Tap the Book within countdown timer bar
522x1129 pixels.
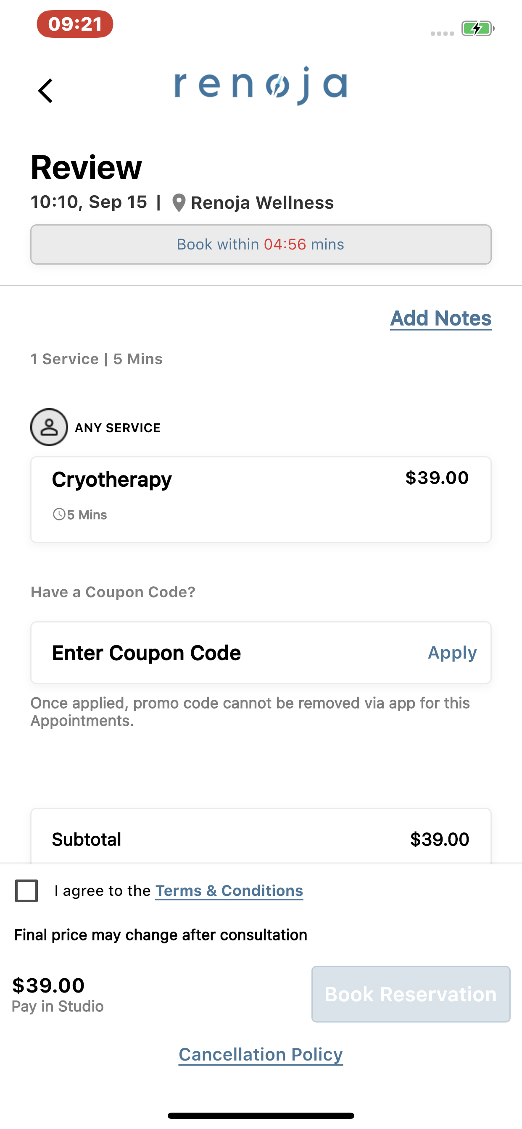[261, 244]
